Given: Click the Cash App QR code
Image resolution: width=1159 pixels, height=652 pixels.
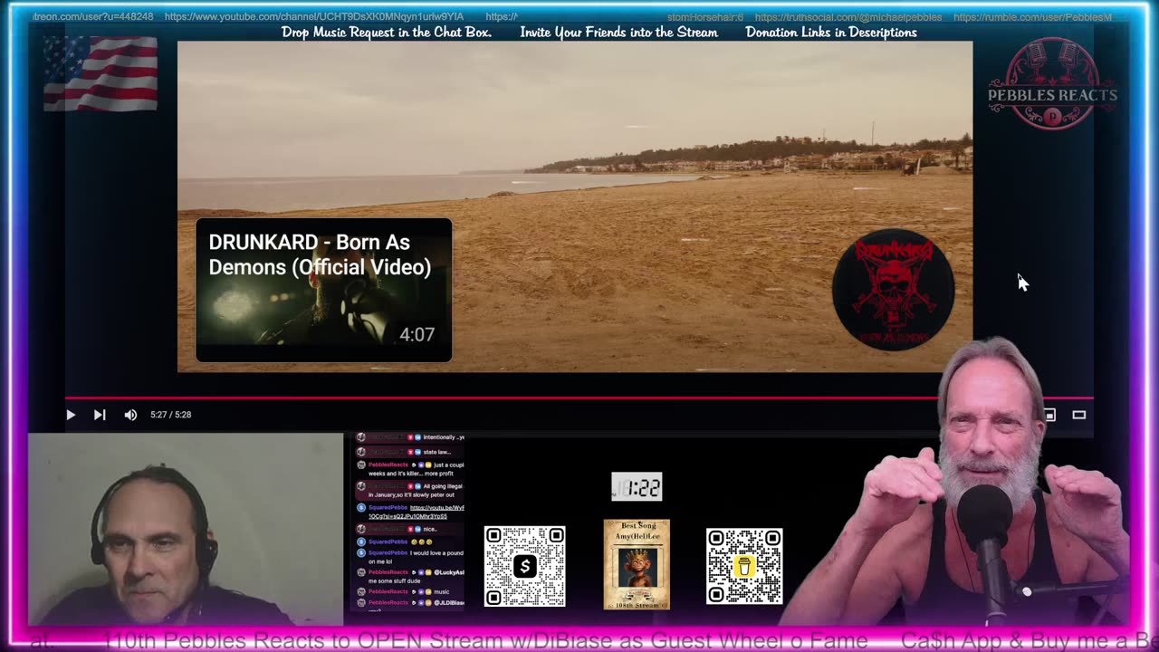Looking at the screenshot, I should coord(524,566).
